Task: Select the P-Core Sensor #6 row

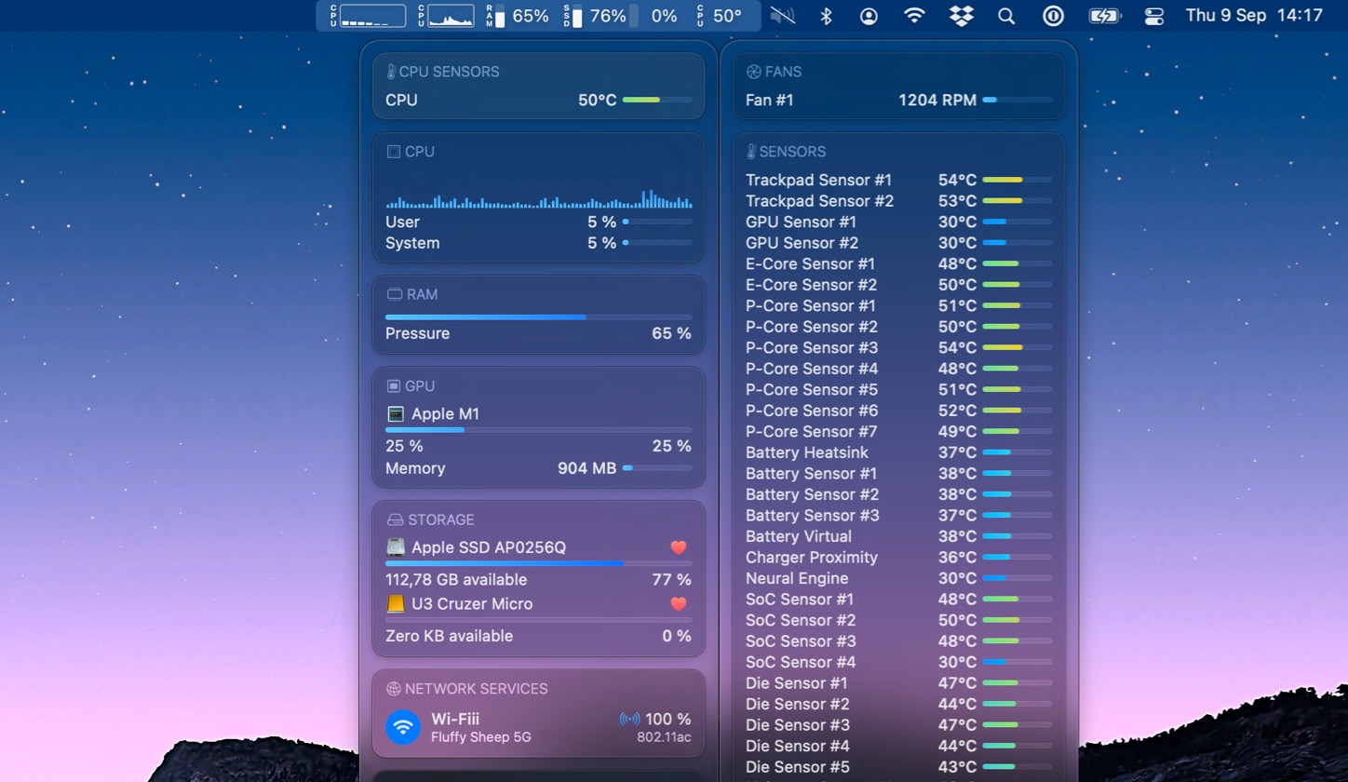Action: click(x=898, y=411)
